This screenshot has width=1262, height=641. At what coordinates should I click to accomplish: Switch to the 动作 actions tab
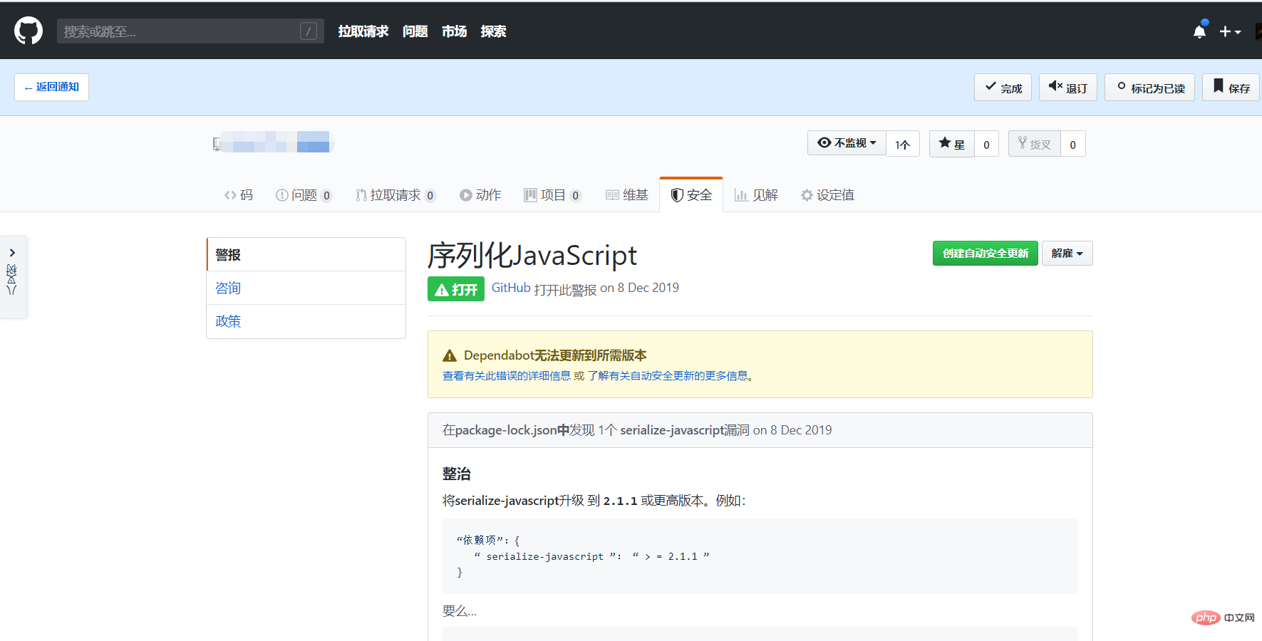coord(480,195)
